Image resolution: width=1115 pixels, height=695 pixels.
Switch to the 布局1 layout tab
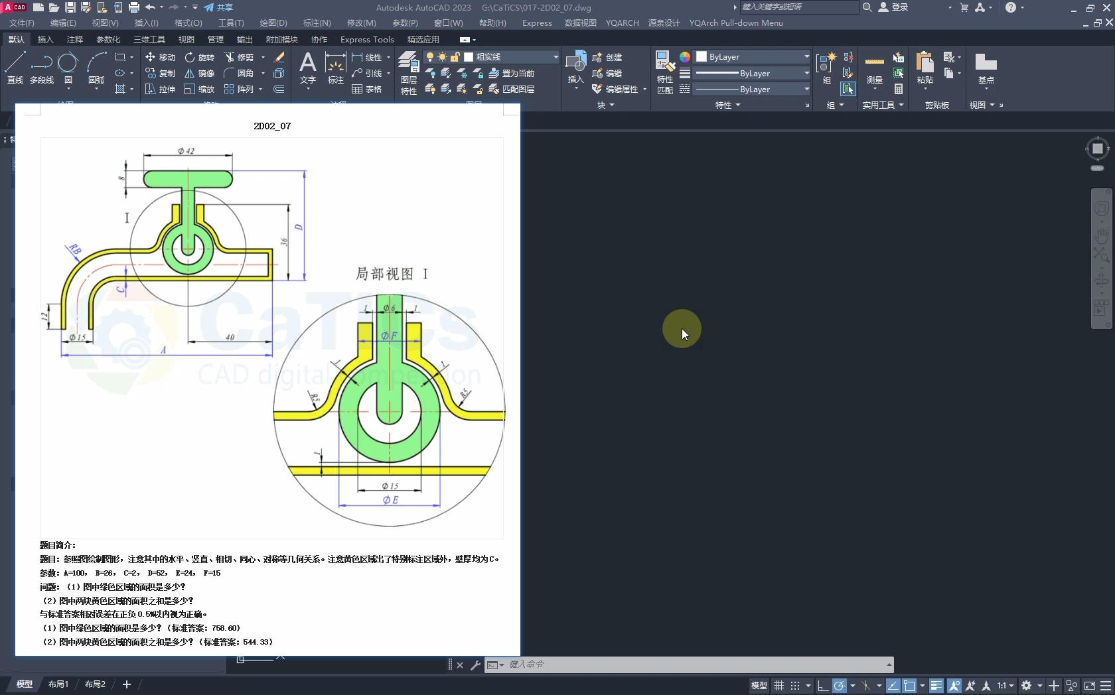point(58,684)
